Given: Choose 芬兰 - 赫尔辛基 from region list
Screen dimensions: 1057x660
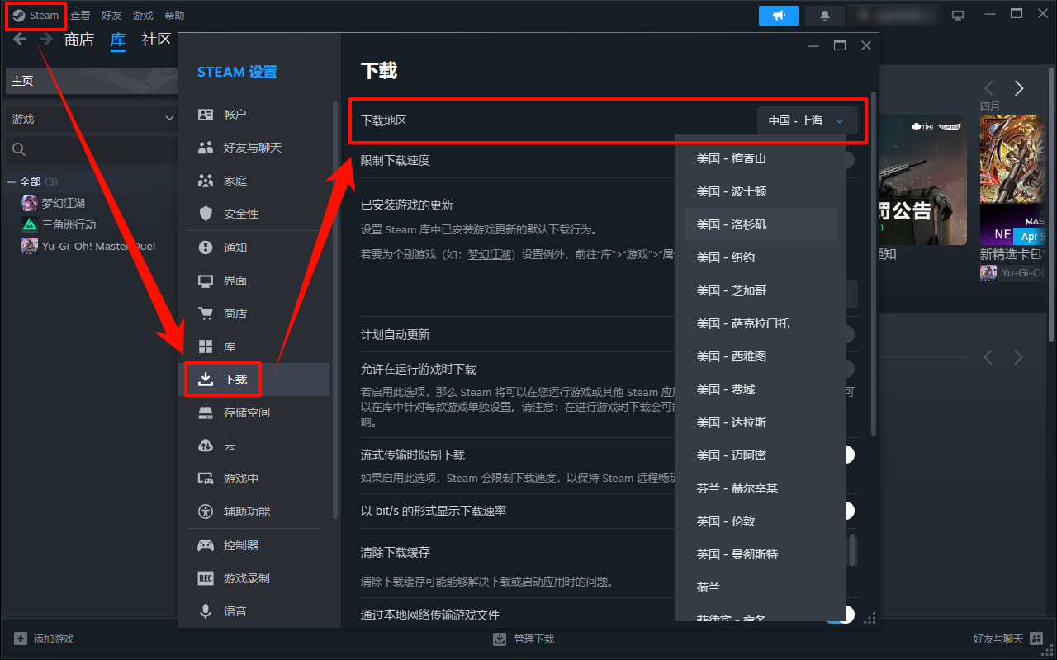Looking at the screenshot, I should click(x=761, y=488).
